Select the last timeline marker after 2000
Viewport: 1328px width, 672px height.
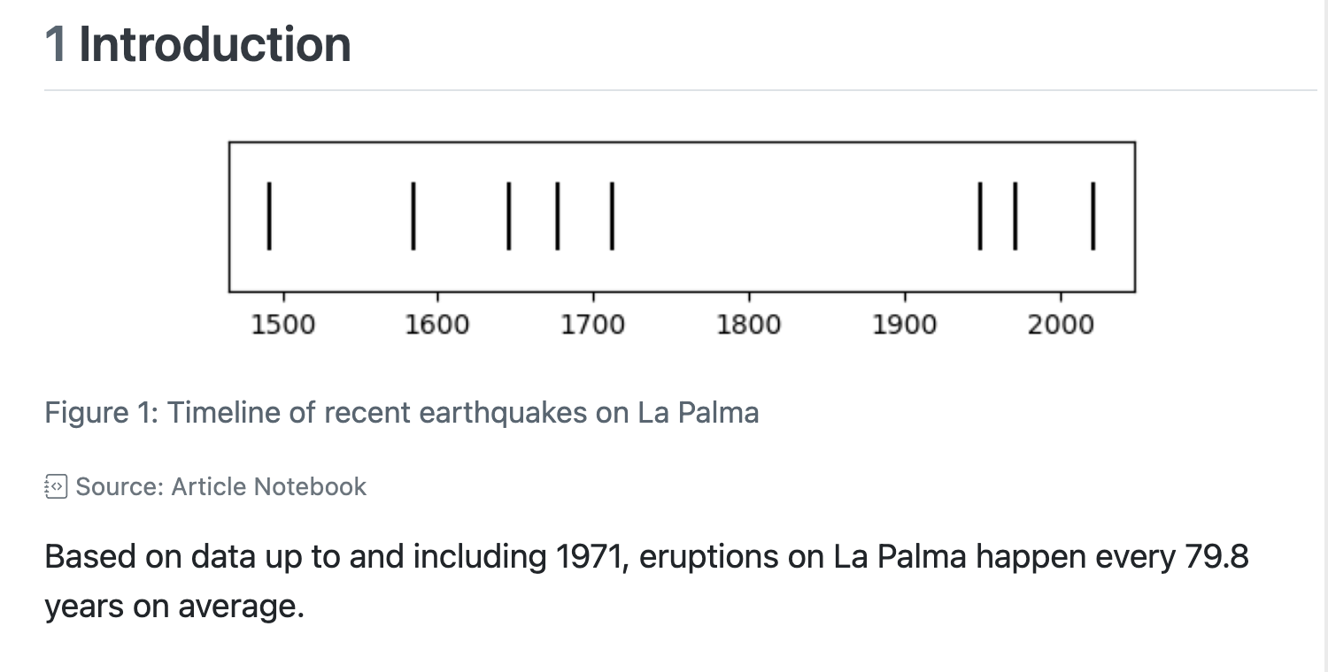click(1093, 216)
